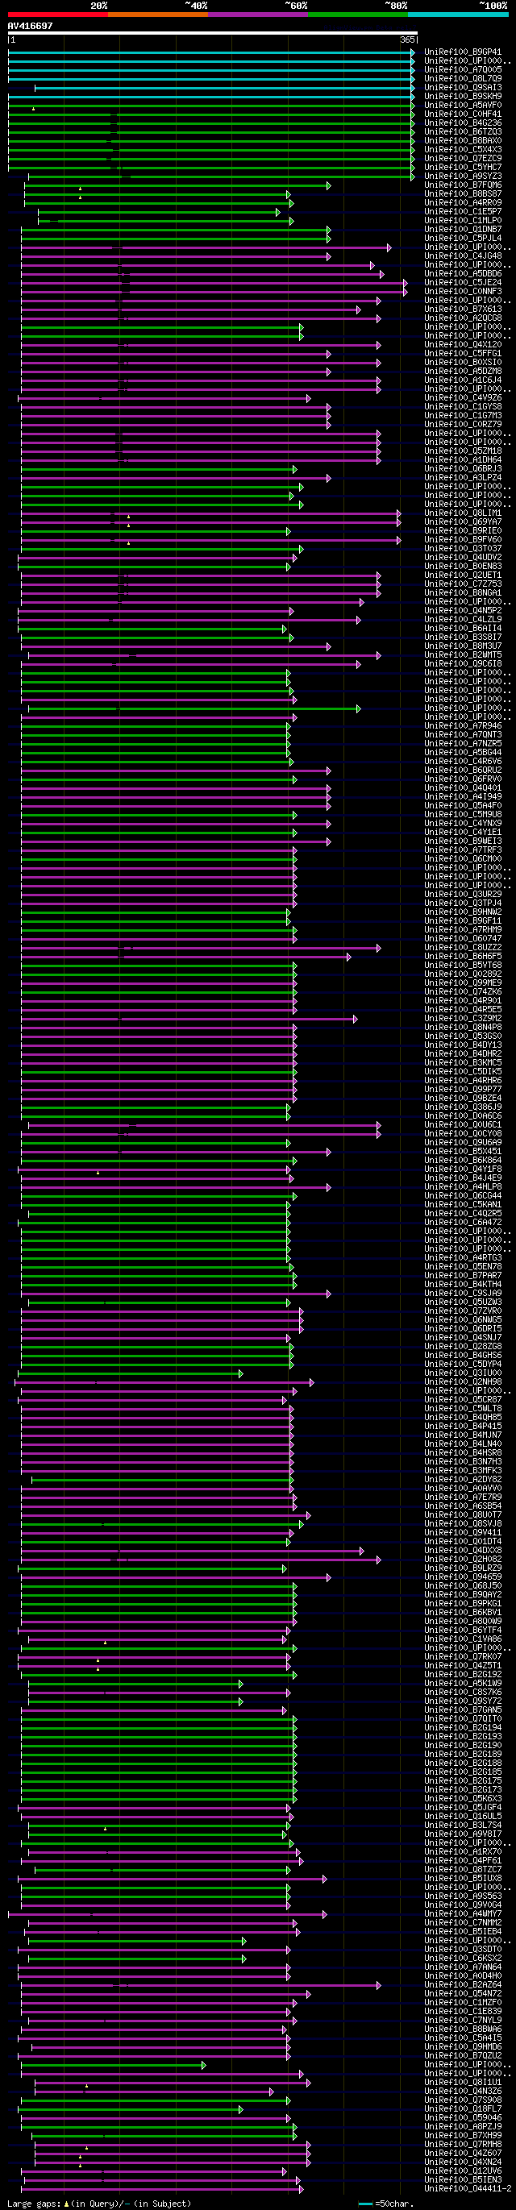Select hit label UniRef100_B8BS87

point(463,194)
